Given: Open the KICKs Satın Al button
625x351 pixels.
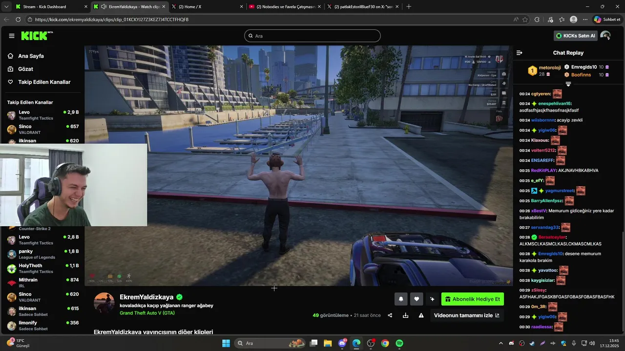Looking at the screenshot, I should click(x=576, y=36).
